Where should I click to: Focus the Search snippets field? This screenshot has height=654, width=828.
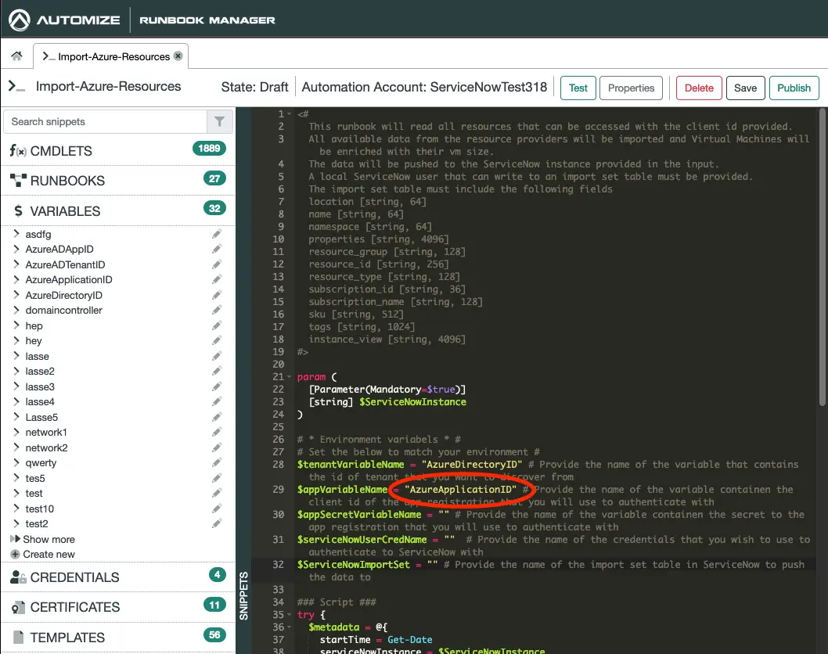[105, 122]
